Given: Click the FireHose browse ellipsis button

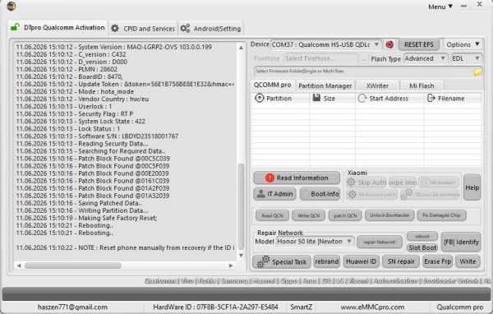Looking at the screenshot, I should pyautogui.click(x=364, y=59).
